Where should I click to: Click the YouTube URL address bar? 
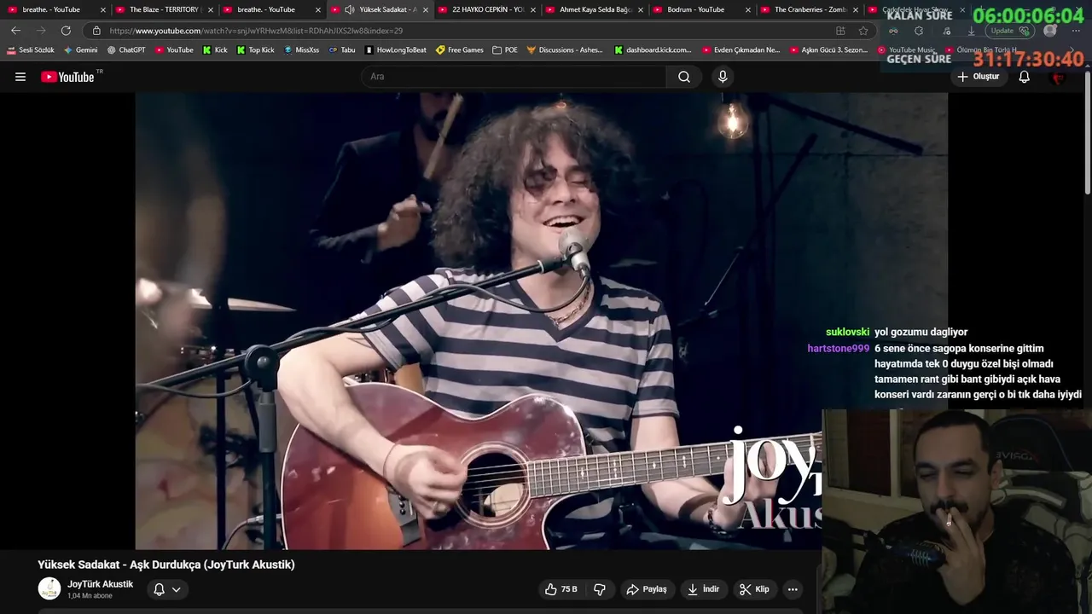[x=461, y=31]
